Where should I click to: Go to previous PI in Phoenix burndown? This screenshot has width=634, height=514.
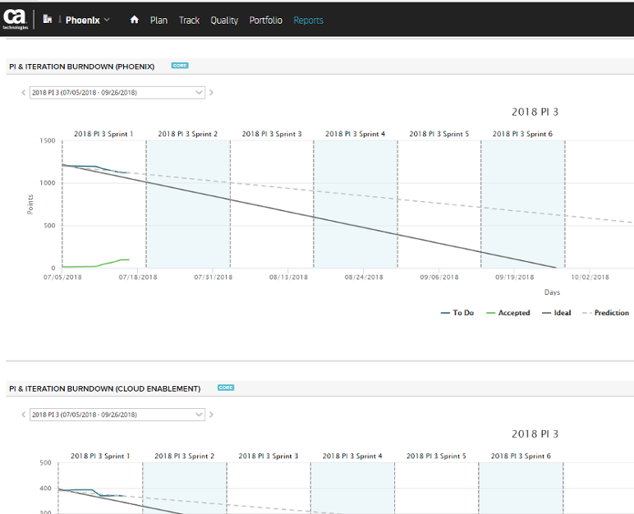click(24, 93)
